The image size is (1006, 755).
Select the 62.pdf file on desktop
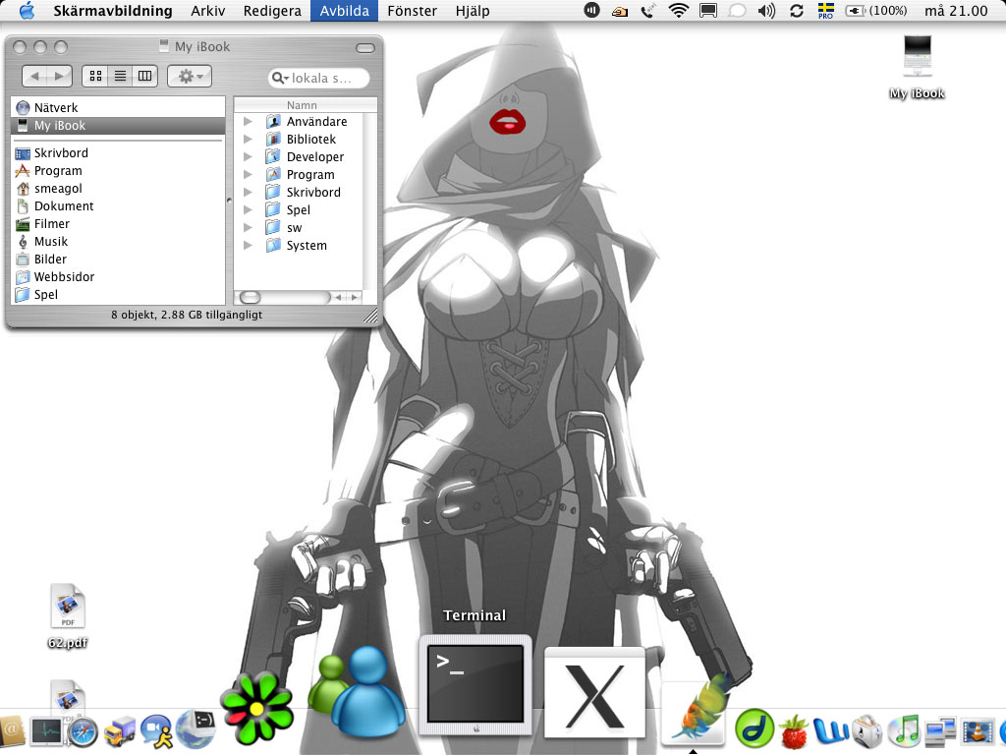(x=68, y=615)
